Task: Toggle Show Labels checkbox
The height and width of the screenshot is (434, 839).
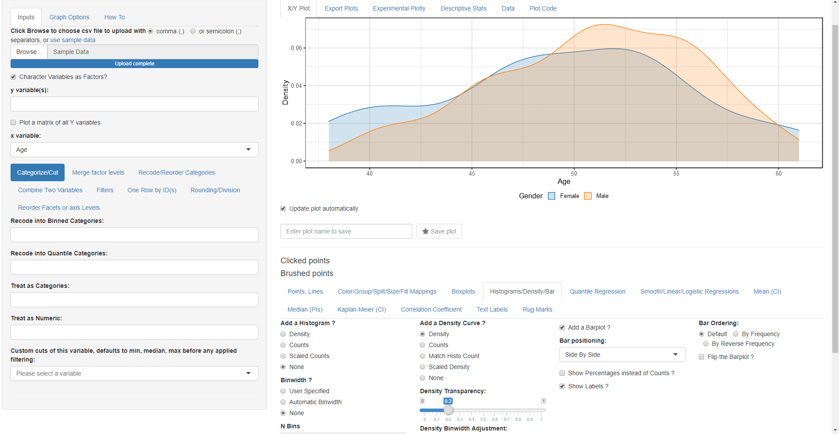Action: (x=562, y=386)
